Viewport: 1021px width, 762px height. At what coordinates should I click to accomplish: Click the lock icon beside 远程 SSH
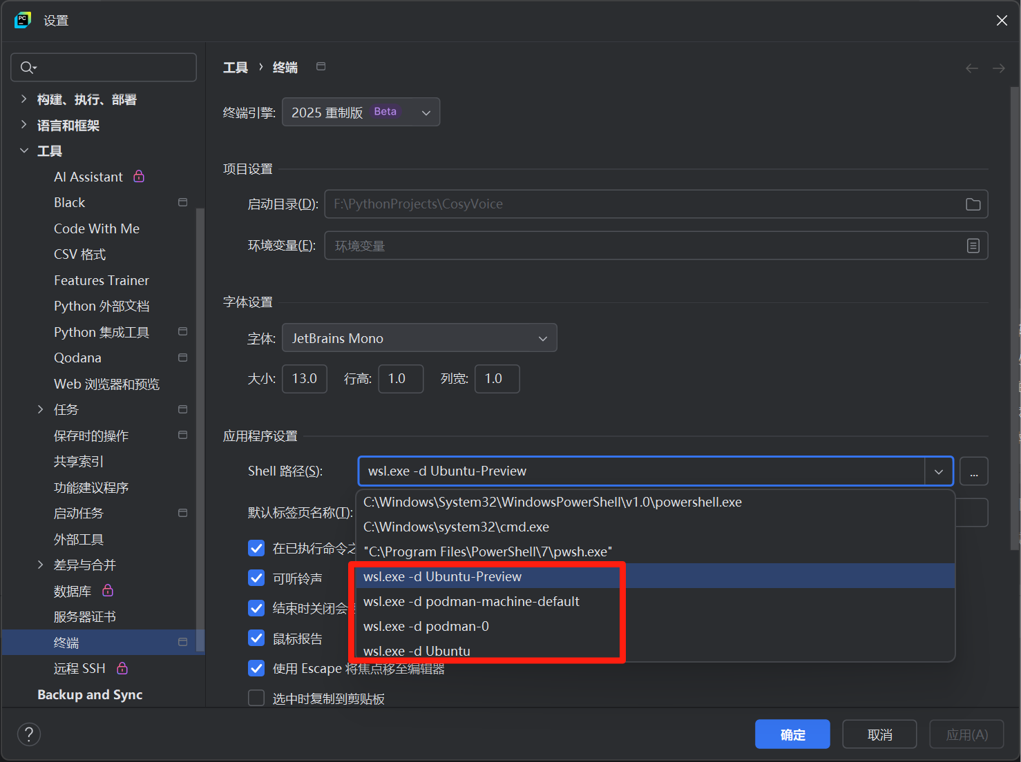[122, 667]
